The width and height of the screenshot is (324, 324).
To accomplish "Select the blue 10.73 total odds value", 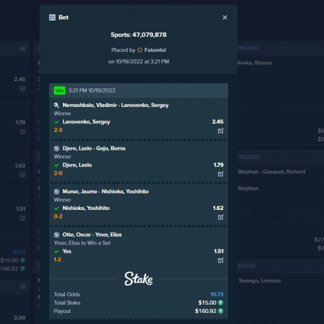I will pos(217,294).
